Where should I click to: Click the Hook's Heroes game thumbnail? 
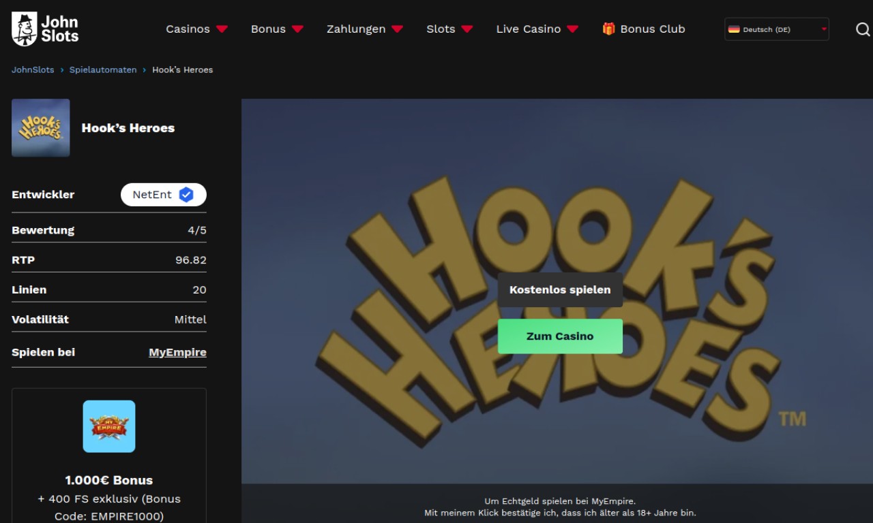coord(41,128)
